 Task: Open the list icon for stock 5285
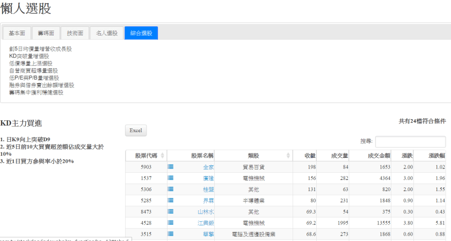pos(171,200)
